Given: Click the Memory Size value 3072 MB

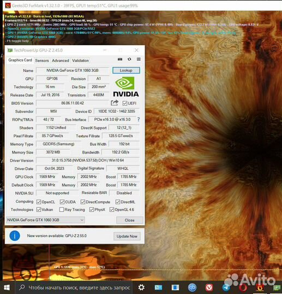Looking at the screenshot, I should [53, 152].
